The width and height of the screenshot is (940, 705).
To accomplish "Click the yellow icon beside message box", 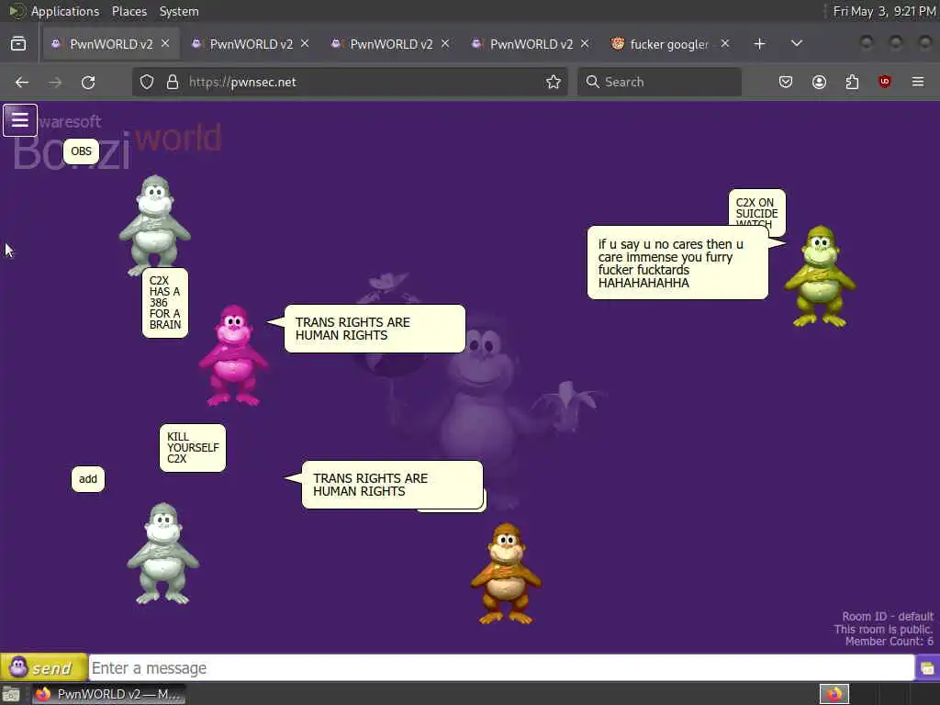I will [x=927, y=668].
